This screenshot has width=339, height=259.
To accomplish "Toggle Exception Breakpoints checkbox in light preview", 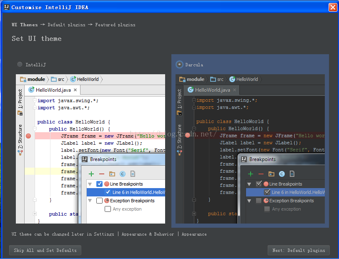I will pos(100,201).
